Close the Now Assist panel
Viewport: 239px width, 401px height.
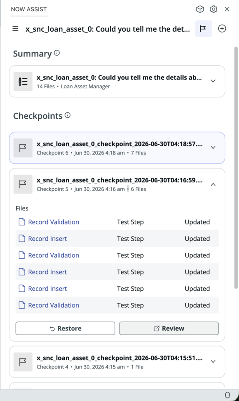click(x=227, y=9)
